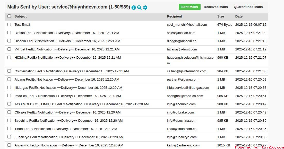Select the Bintian FedEx Notification checkbox

[9, 33]
